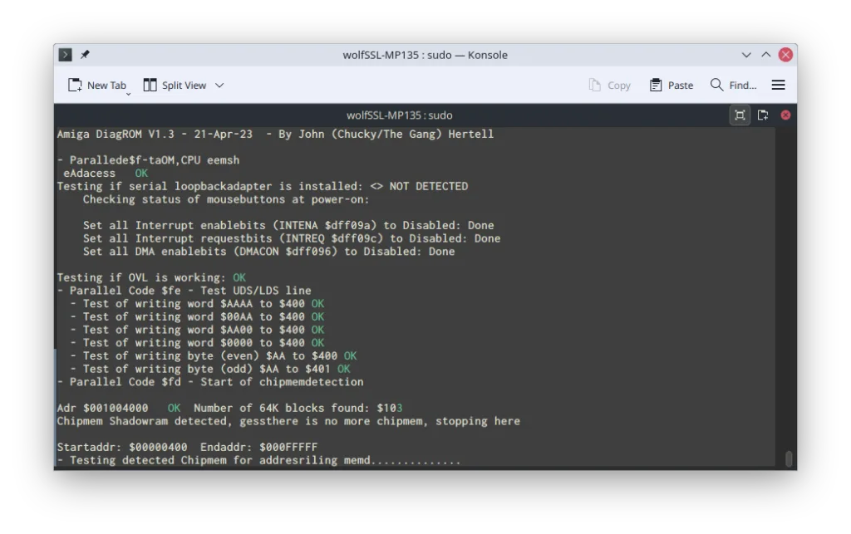Click the 'word $00AA to $400' line
The width and height of the screenshot is (851, 534).
click(197, 316)
